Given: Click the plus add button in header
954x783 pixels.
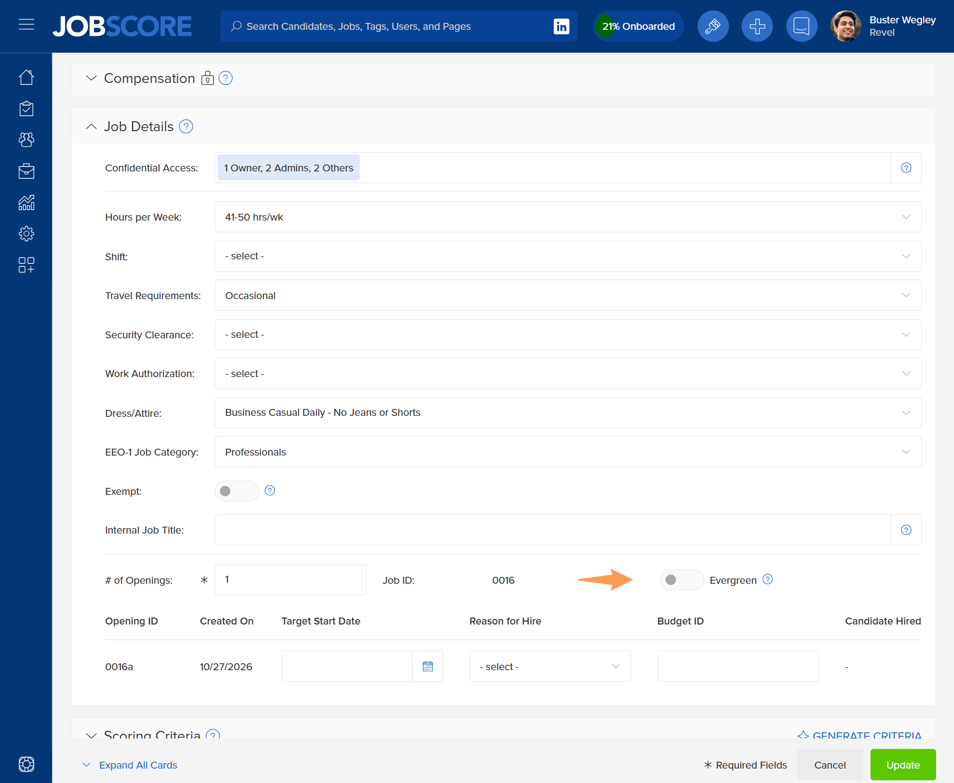Looking at the screenshot, I should [757, 26].
